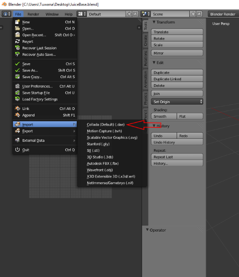The height and width of the screenshot is (277, 239).
Task: Switch to the Relations tab
Action: pyautogui.click(x=145, y=58)
